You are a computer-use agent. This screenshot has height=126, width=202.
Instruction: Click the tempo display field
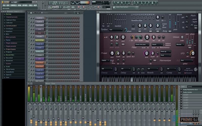point(66,7)
